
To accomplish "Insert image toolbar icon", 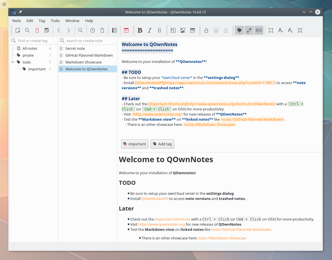I will [x=183, y=30].
